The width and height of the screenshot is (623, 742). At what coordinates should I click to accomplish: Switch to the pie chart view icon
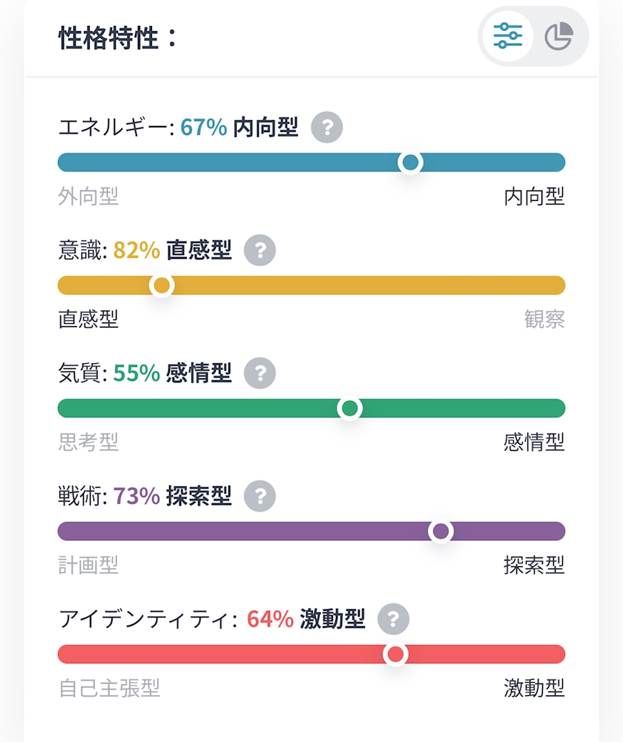pos(559,36)
